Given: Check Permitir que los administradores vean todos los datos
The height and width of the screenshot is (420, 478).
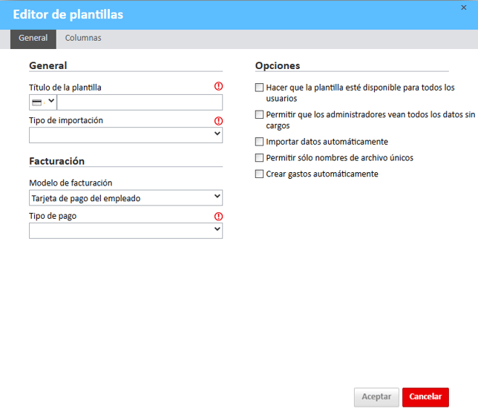Looking at the screenshot, I should (x=259, y=114).
